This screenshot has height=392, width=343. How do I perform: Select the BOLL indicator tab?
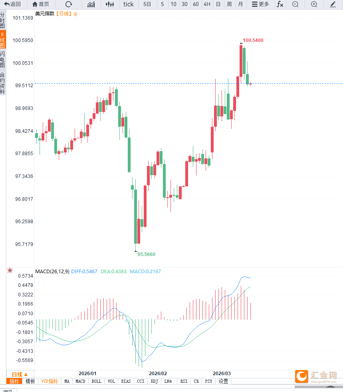tap(97, 381)
